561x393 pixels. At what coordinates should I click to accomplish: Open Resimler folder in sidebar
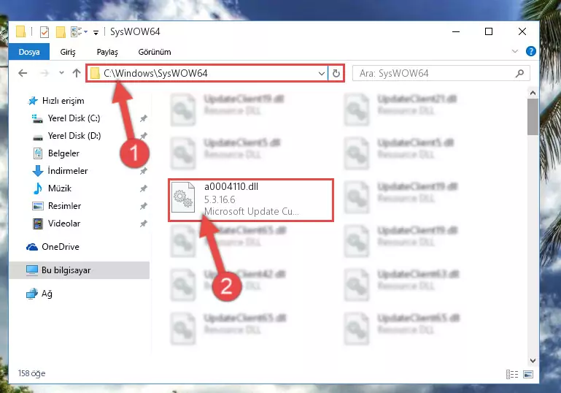[57, 206]
